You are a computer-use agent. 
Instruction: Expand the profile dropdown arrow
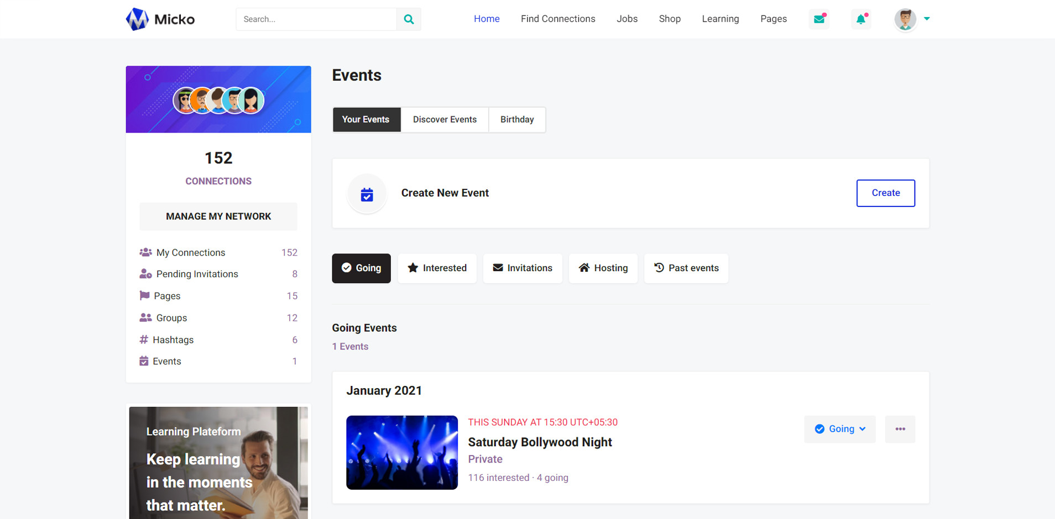point(927,19)
